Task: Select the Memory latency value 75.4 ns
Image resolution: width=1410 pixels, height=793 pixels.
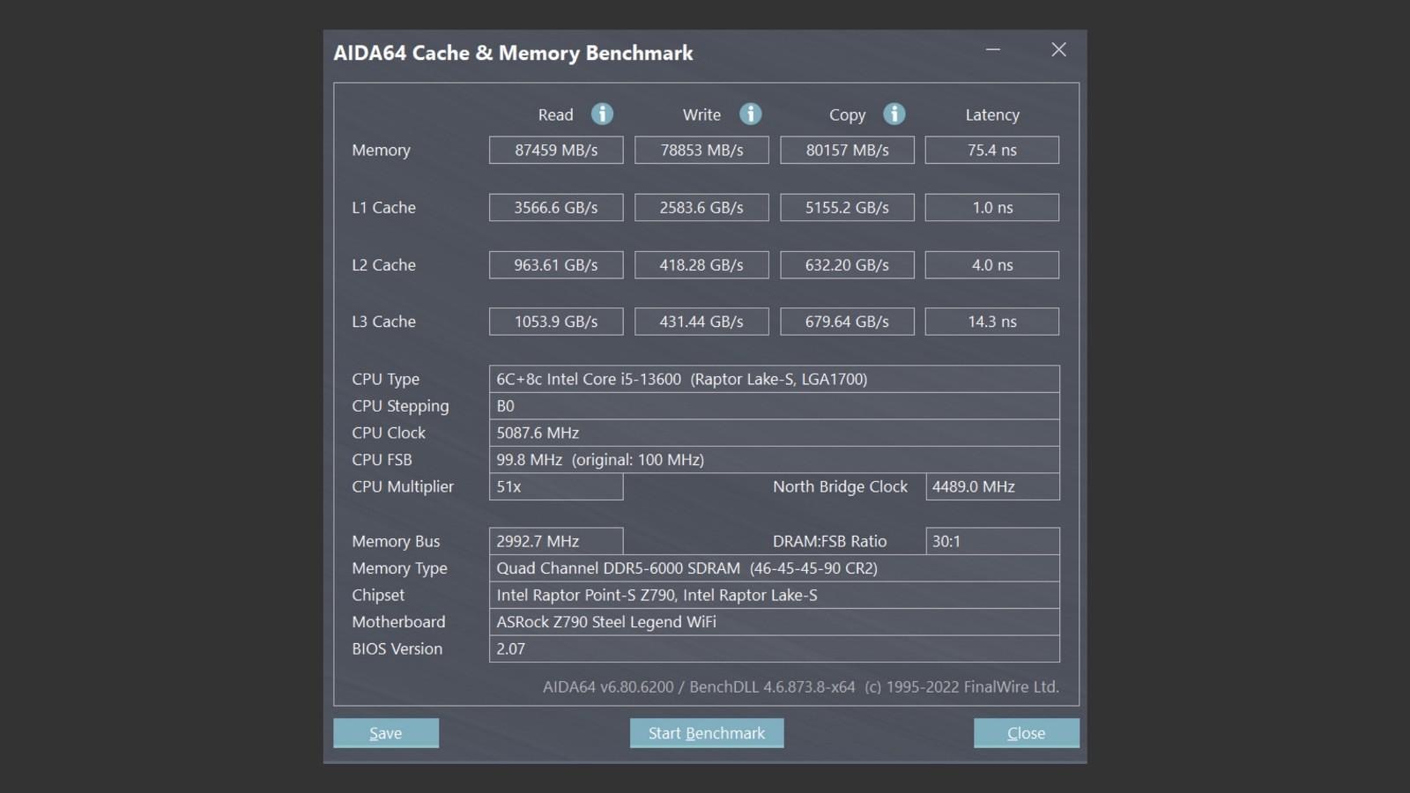Action: [x=991, y=150]
